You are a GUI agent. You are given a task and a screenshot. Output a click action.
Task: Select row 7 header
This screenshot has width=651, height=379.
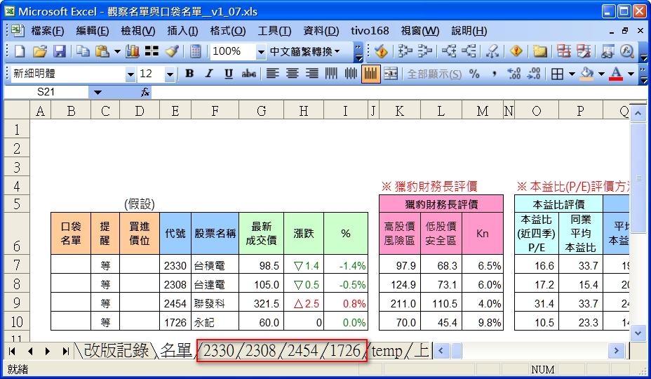pyautogui.click(x=17, y=265)
